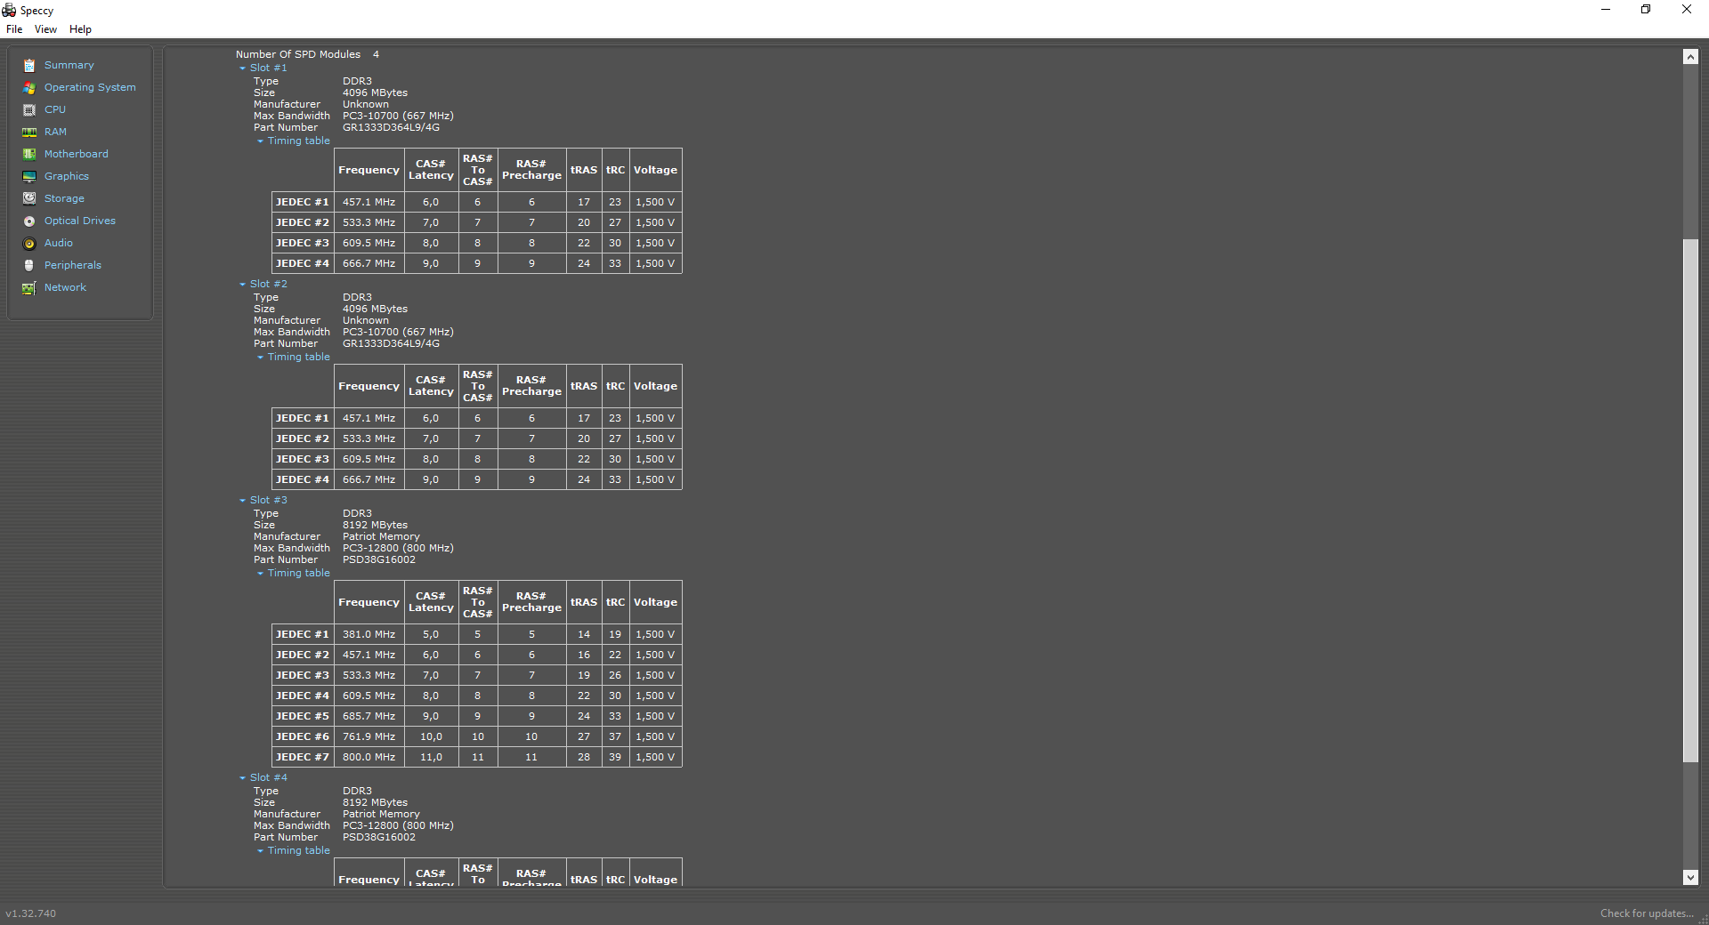Open the View menu
The width and height of the screenshot is (1709, 925).
click(x=45, y=29)
